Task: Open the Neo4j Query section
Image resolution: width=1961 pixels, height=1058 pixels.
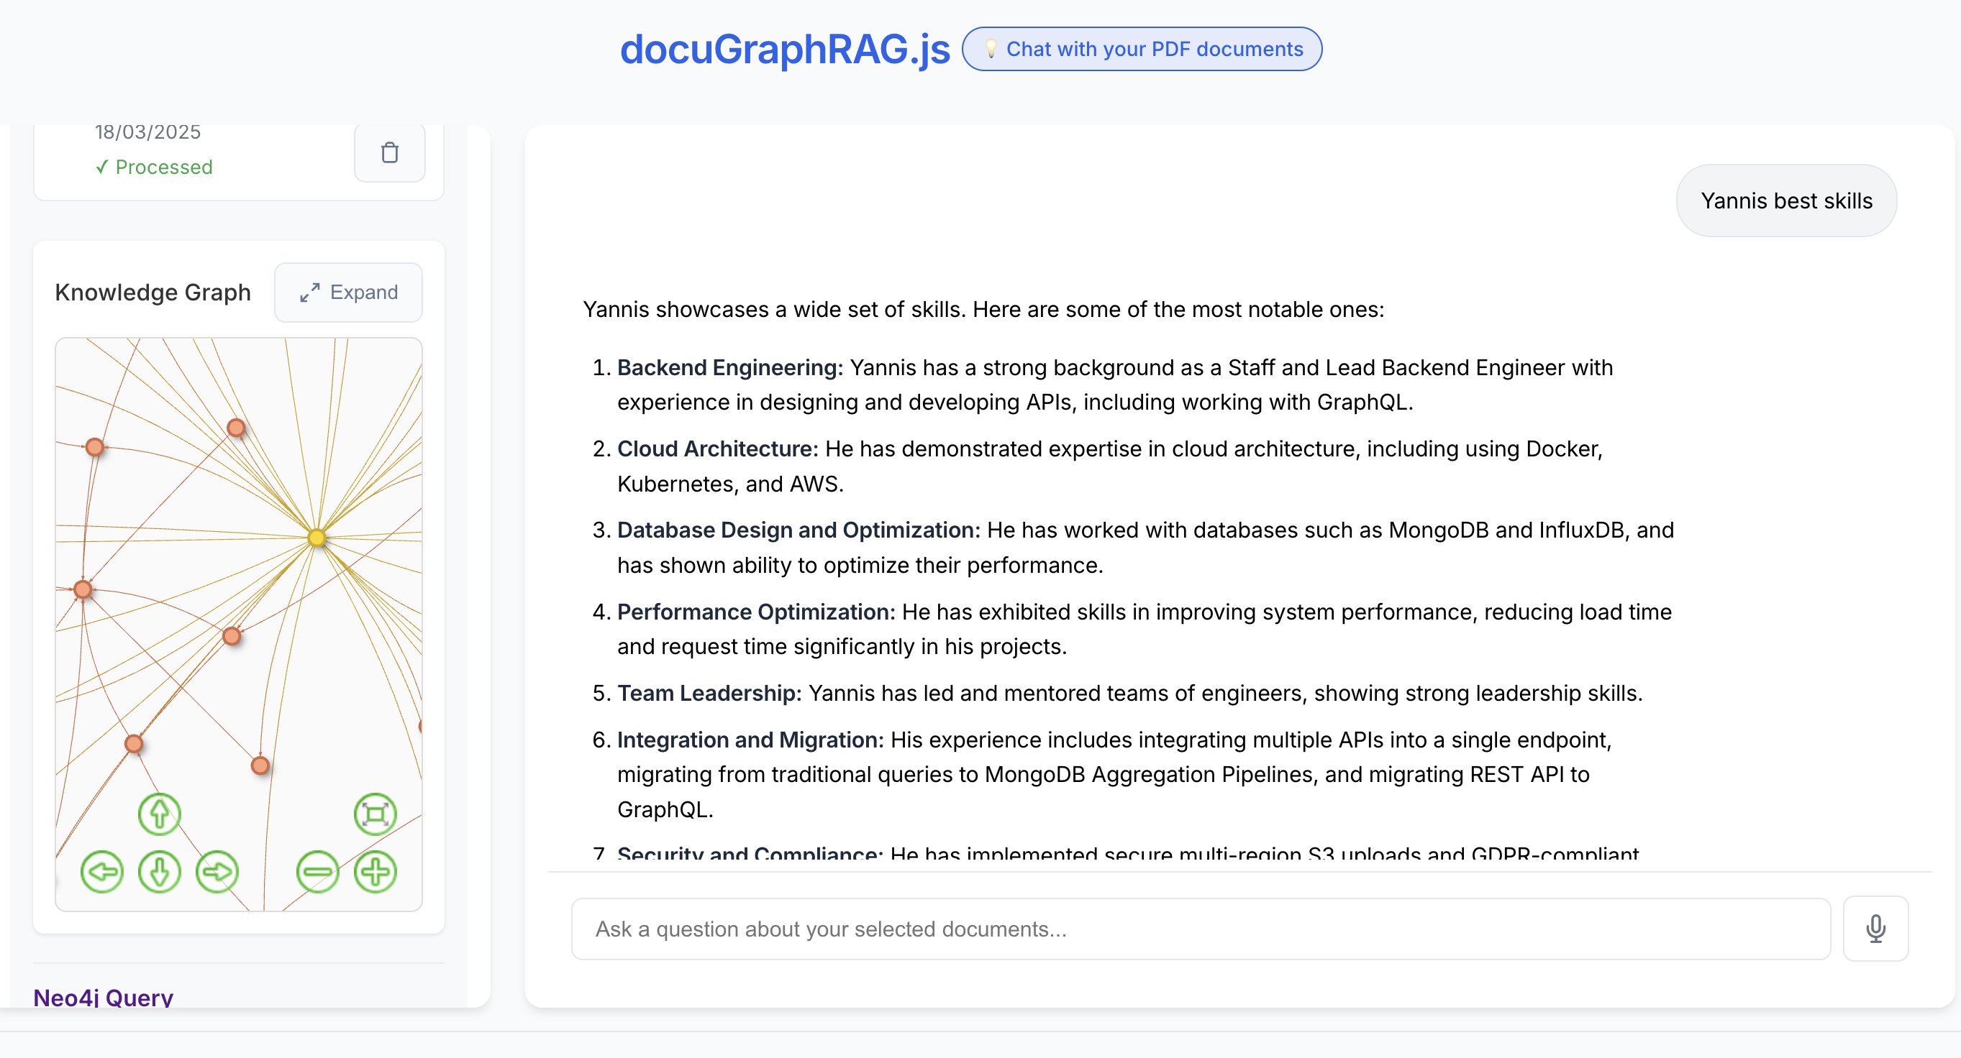Action: tap(104, 996)
